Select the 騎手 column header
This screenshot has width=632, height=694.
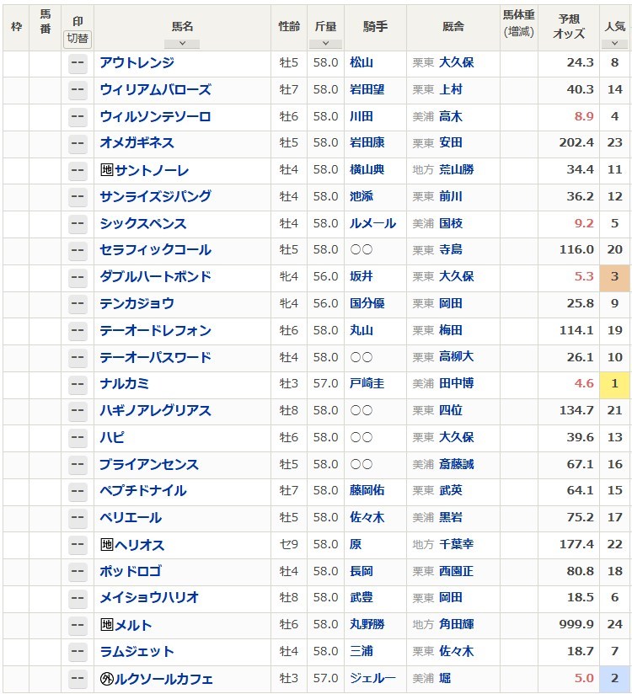pyautogui.click(x=375, y=26)
